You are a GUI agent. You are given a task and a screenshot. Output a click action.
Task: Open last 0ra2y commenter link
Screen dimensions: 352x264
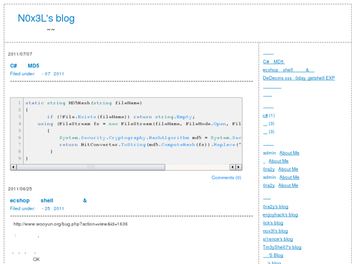pyautogui.click(x=269, y=186)
